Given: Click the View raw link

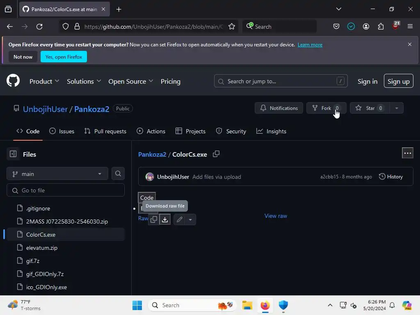Looking at the screenshot, I should (x=276, y=216).
